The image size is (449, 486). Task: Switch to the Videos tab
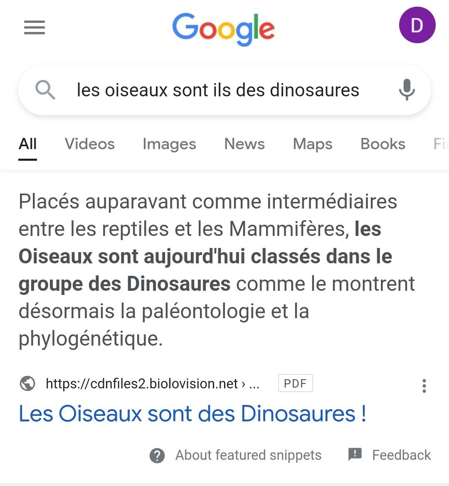click(90, 144)
